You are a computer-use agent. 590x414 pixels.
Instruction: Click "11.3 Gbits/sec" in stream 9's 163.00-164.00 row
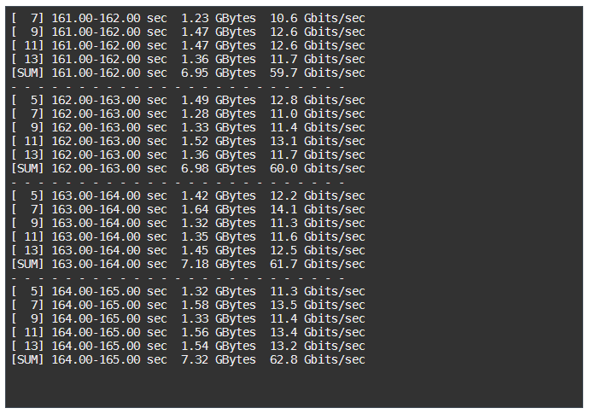(x=318, y=223)
